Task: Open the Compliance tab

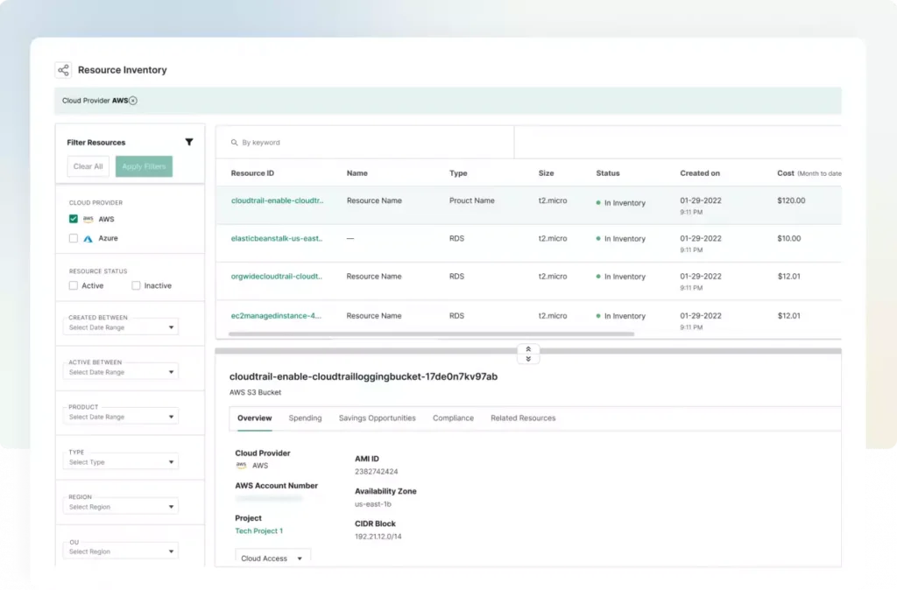Action: (x=453, y=418)
